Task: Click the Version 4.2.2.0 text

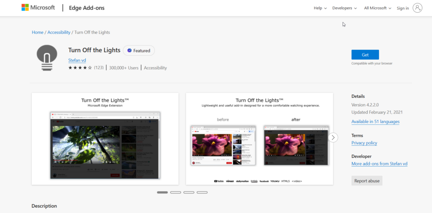Action: point(365,105)
